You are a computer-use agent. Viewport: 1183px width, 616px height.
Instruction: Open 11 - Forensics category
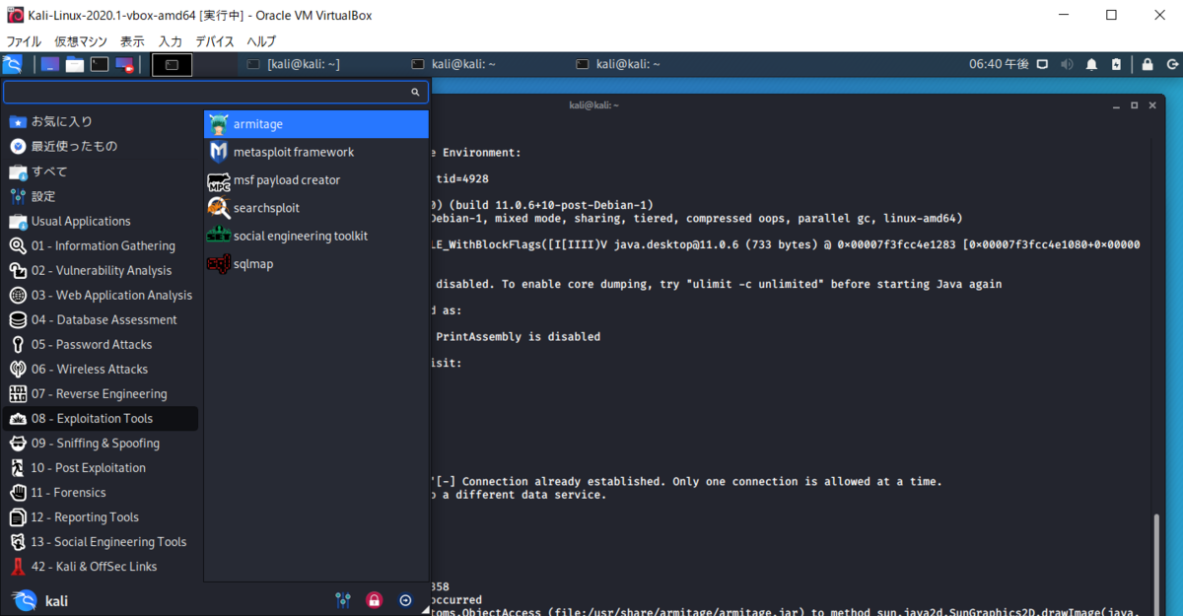tap(103, 492)
